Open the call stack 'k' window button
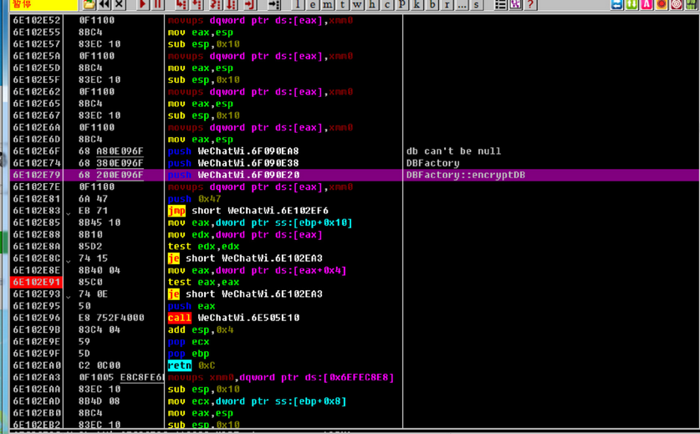 pyautogui.click(x=417, y=4)
